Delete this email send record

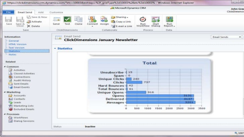[x=34, y=26]
